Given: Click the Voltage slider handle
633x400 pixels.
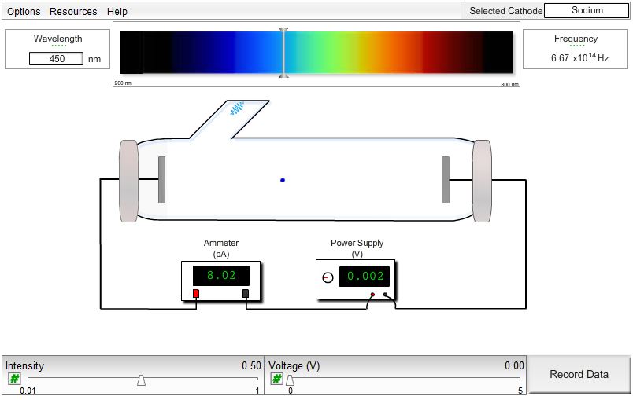Looking at the screenshot, I should click(290, 380).
